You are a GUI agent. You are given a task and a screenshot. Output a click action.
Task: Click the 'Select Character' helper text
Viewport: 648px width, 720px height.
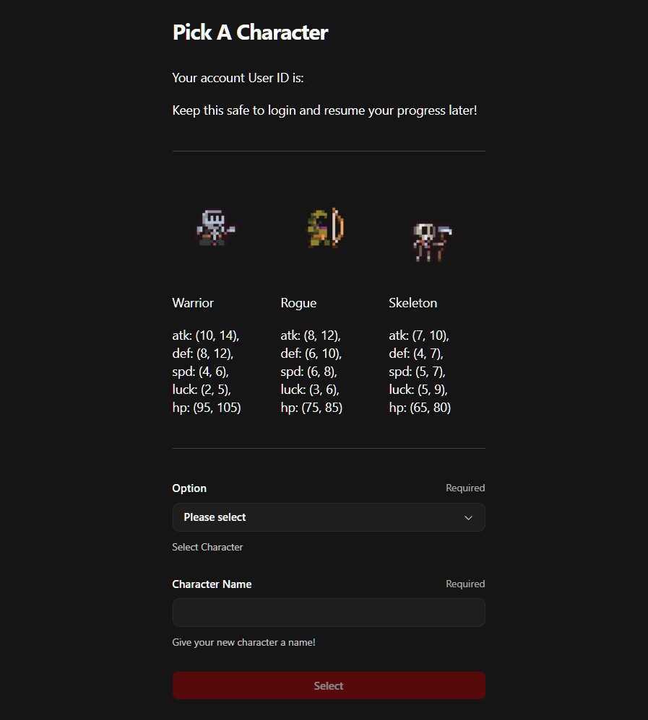pos(207,547)
